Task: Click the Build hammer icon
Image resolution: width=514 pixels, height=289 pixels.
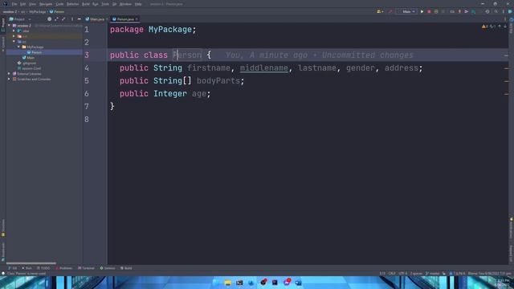Action: [390, 11]
